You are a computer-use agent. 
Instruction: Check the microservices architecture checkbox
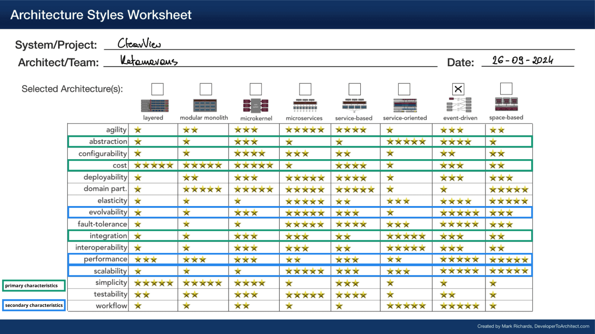coord(305,89)
